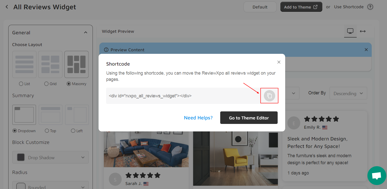Switch to desktop preview icon
Viewport: 387px width, 189px height.
pos(350,31)
